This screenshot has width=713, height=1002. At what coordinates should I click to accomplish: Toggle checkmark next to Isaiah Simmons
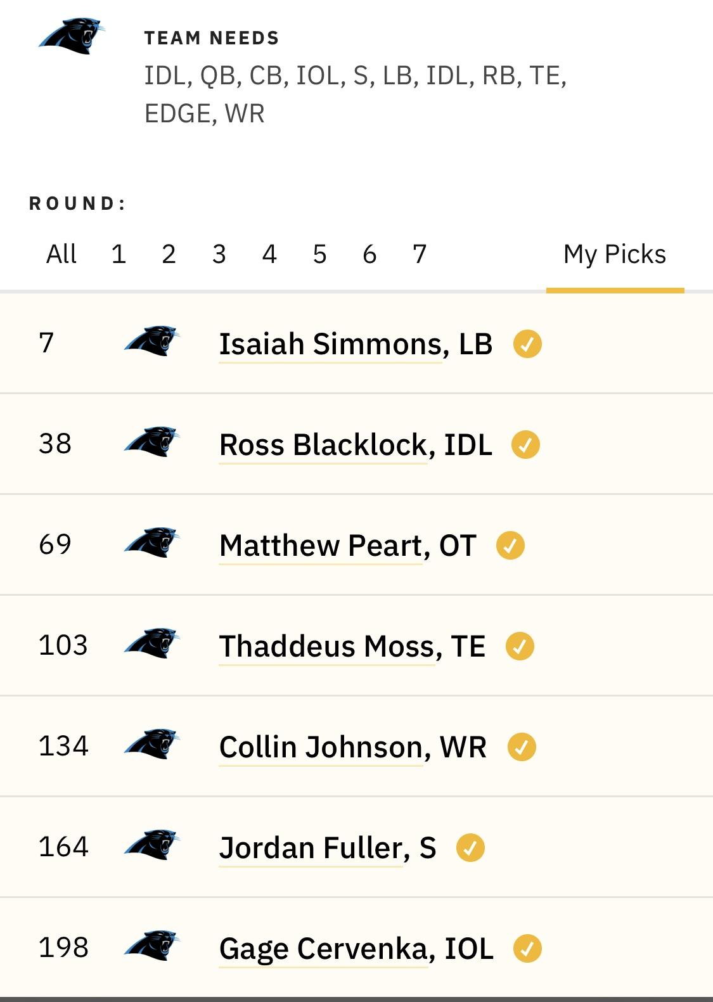point(527,344)
